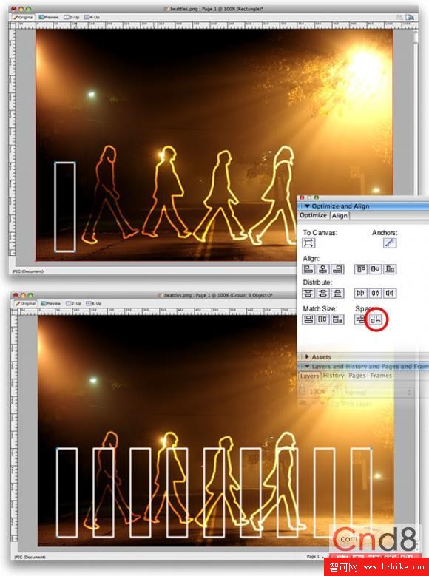Expand the Assets panel
Viewport: 429px width, 576px height.
307,356
